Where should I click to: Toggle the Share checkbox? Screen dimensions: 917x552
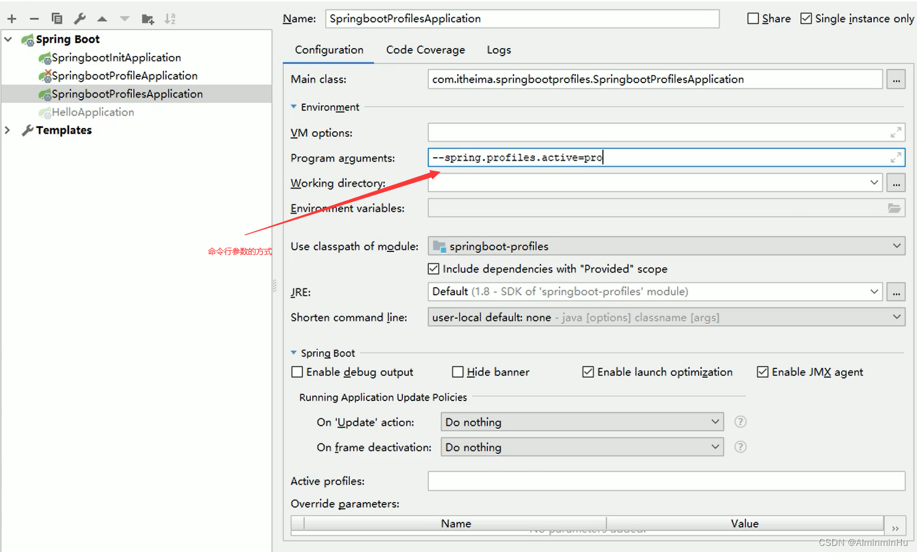(753, 18)
